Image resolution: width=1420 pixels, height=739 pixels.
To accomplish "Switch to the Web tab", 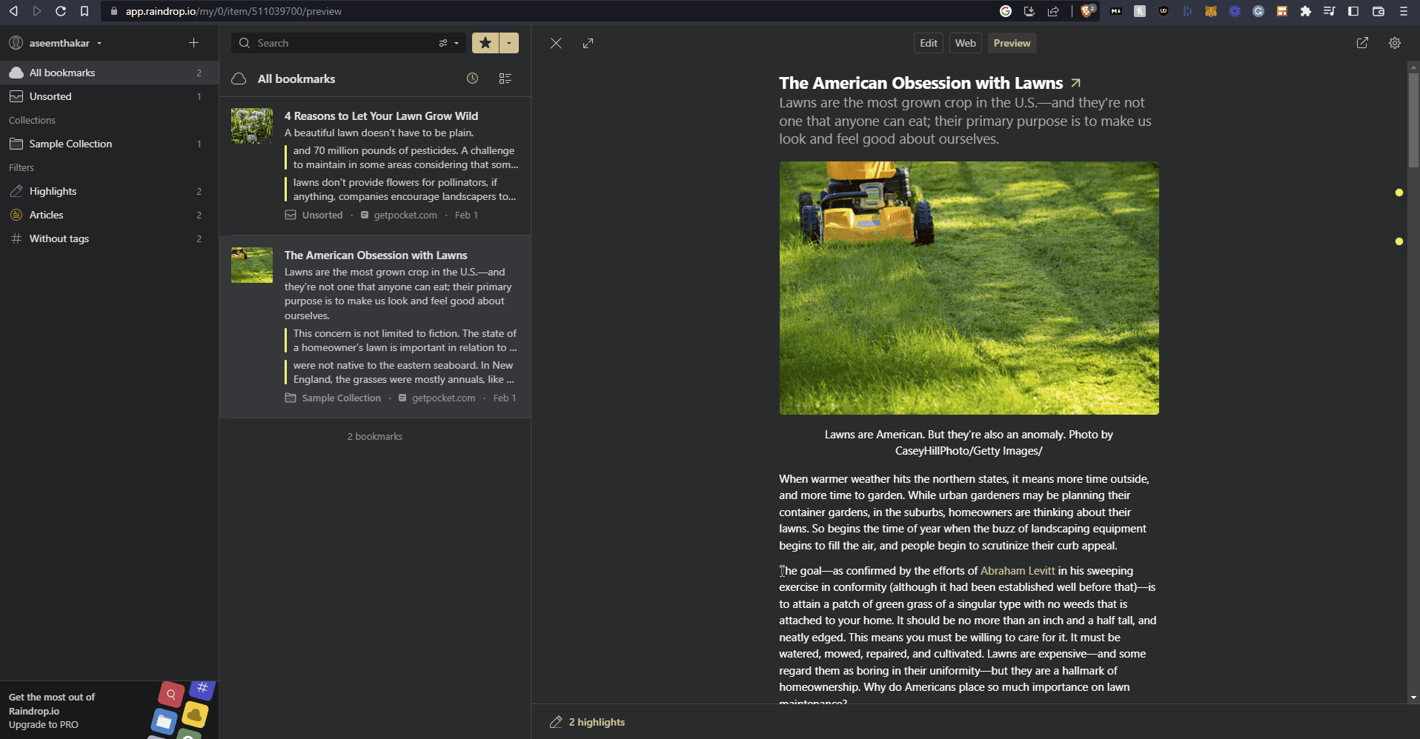I will point(965,43).
